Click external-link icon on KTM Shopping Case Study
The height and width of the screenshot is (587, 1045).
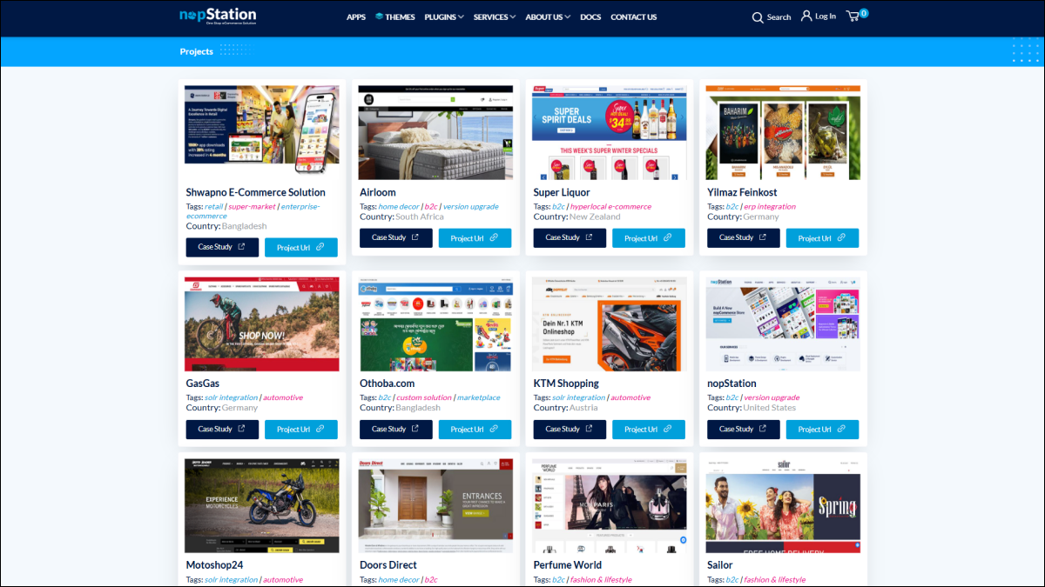[x=590, y=429]
